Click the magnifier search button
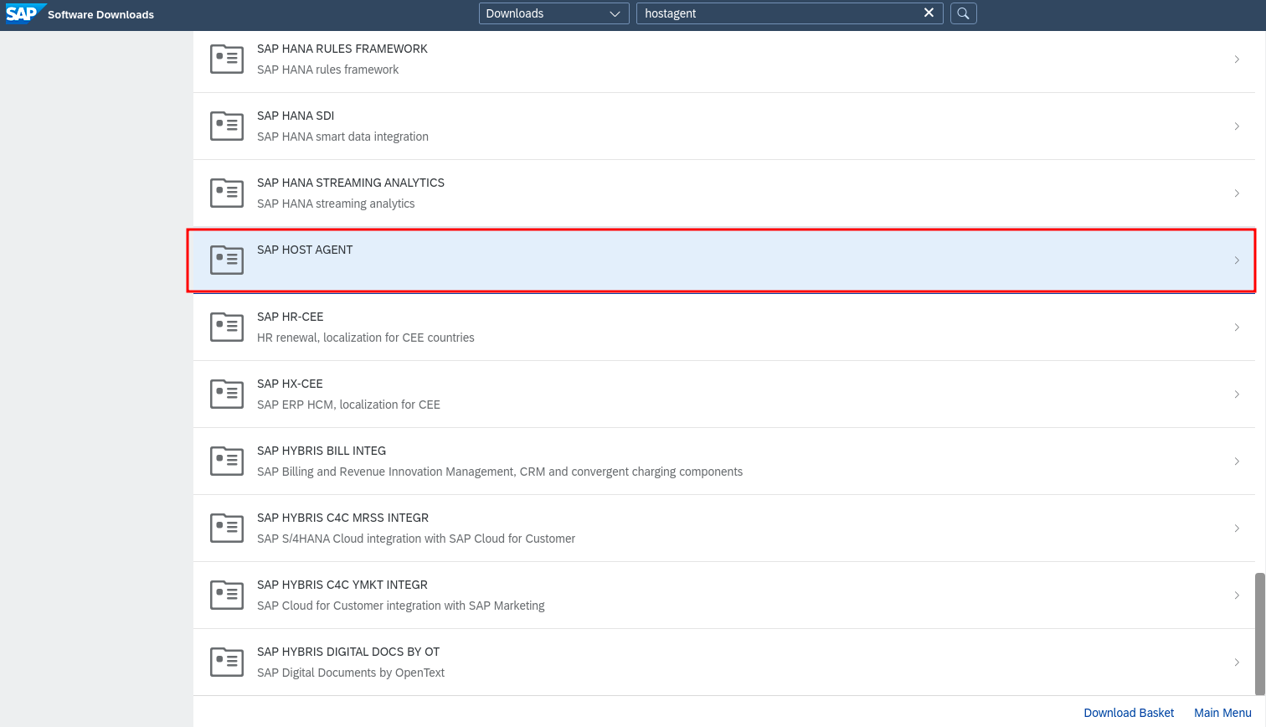Viewport: 1266px width, 727px height. click(x=963, y=13)
